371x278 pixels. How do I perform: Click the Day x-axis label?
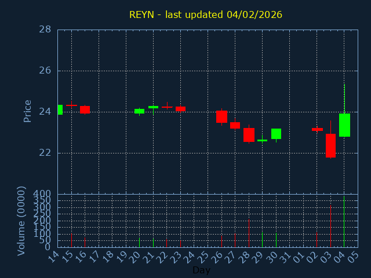point(201,270)
